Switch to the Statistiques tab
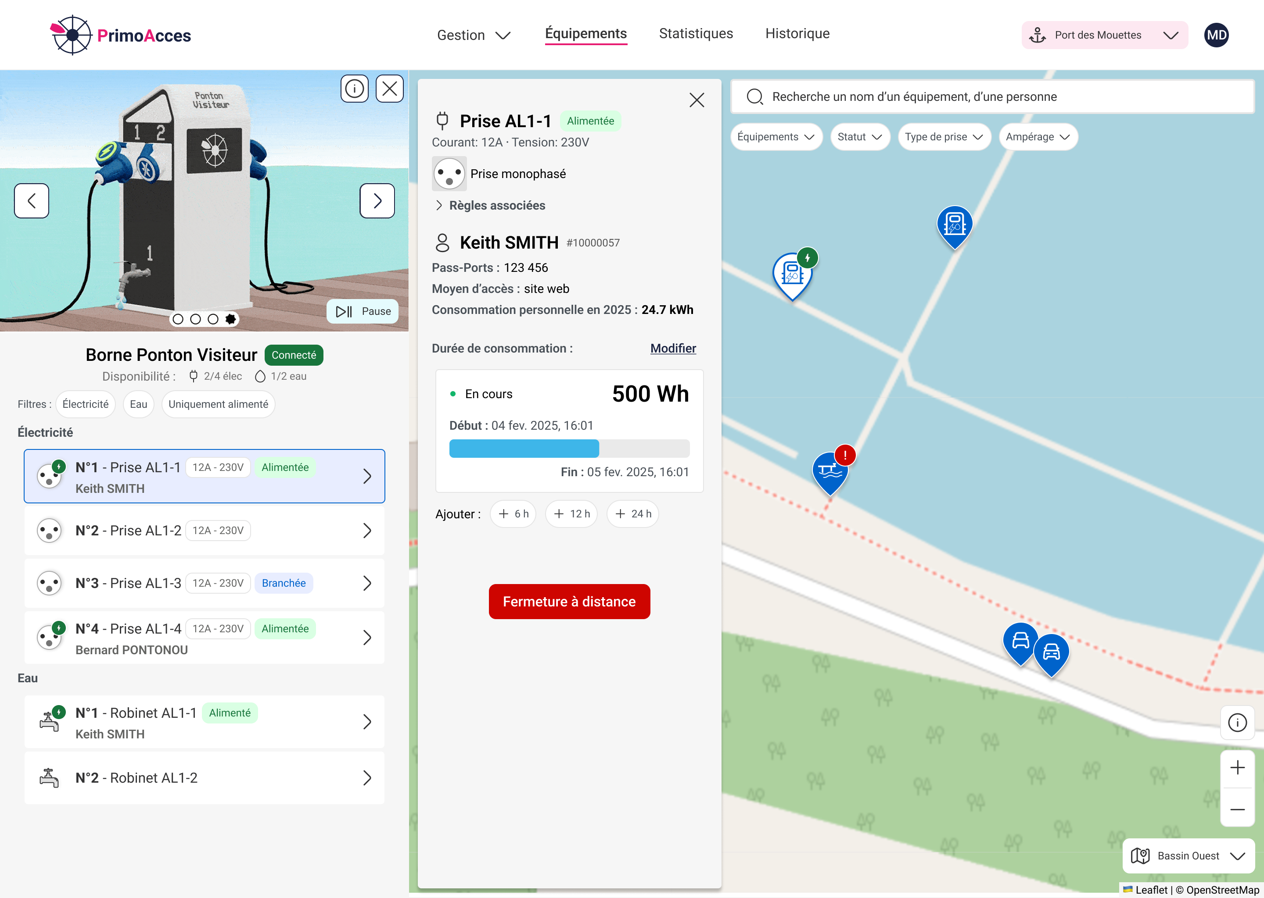The height and width of the screenshot is (898, 1264). point(695,34)
